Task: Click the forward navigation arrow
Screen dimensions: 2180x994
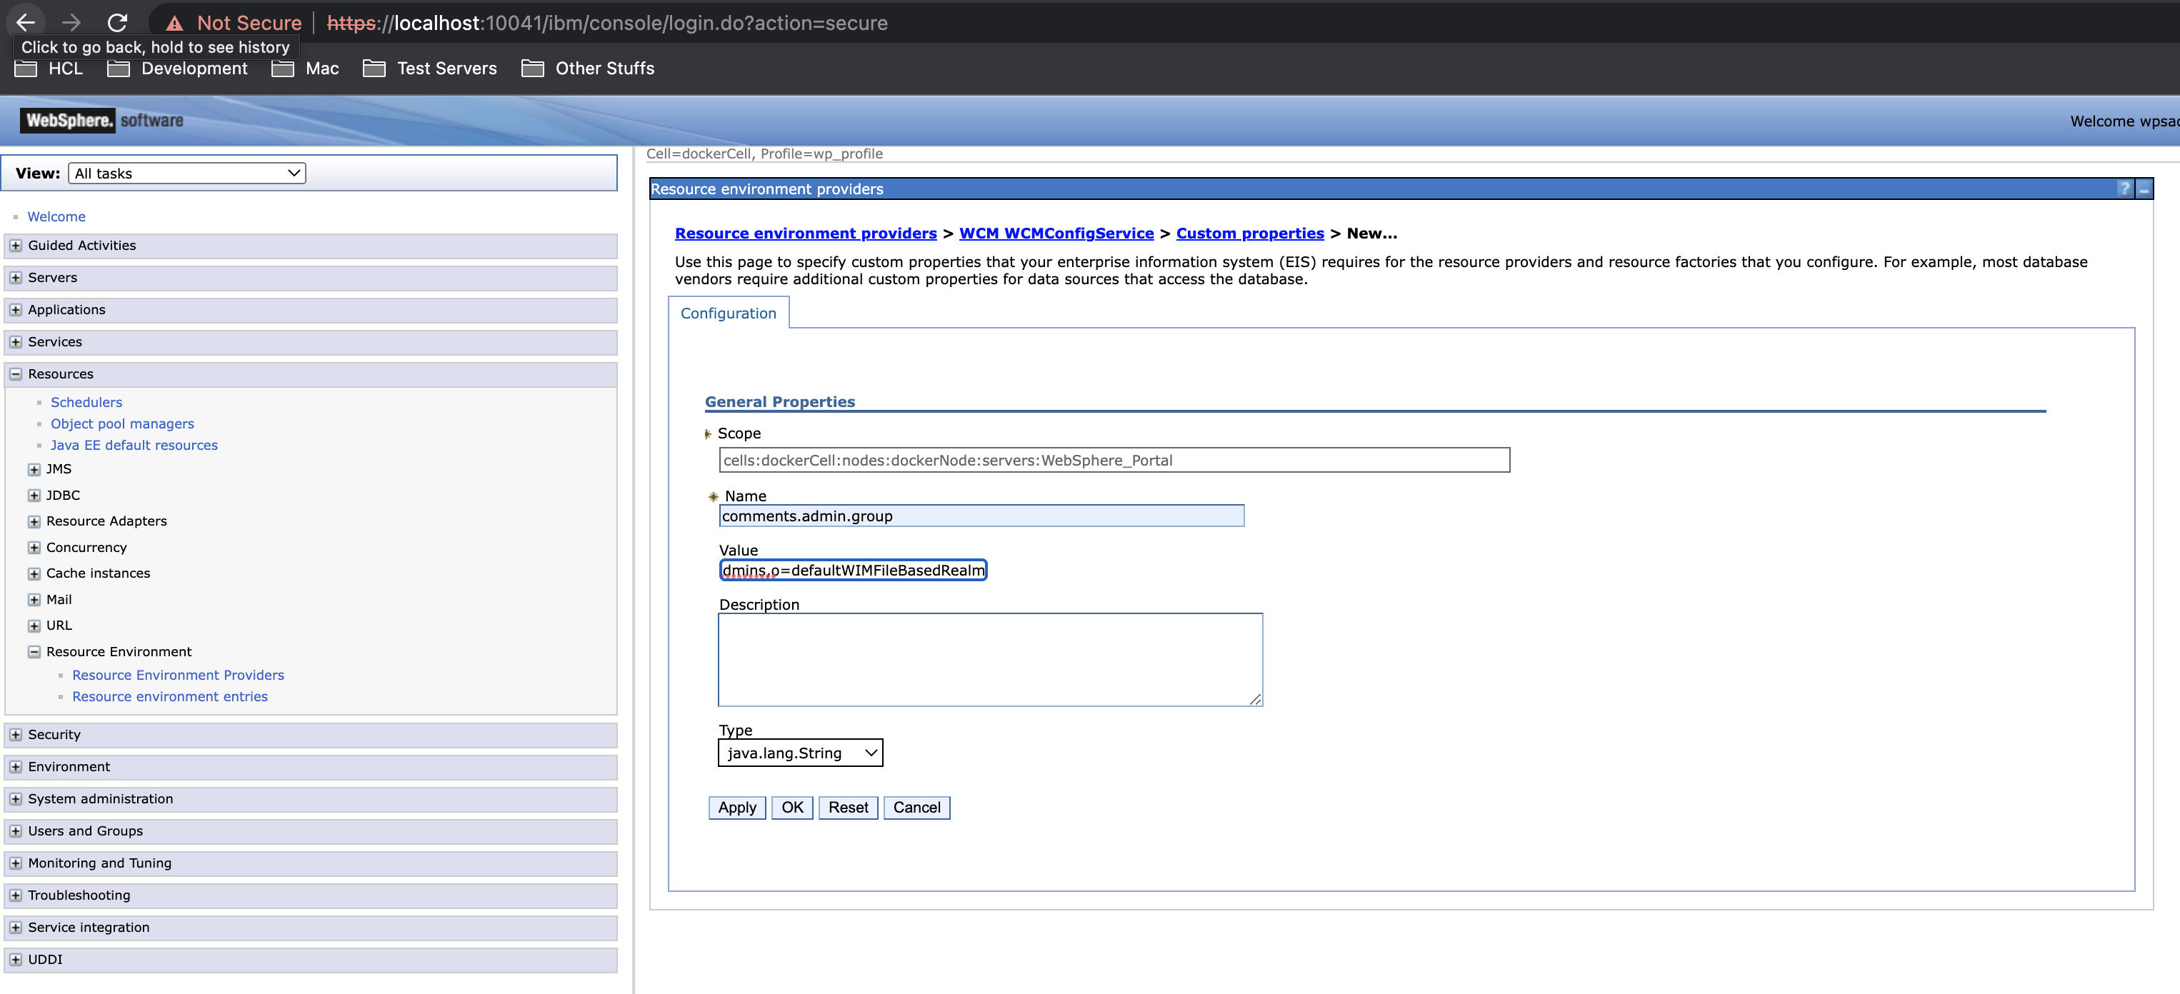Action: (x=72, y=23)
